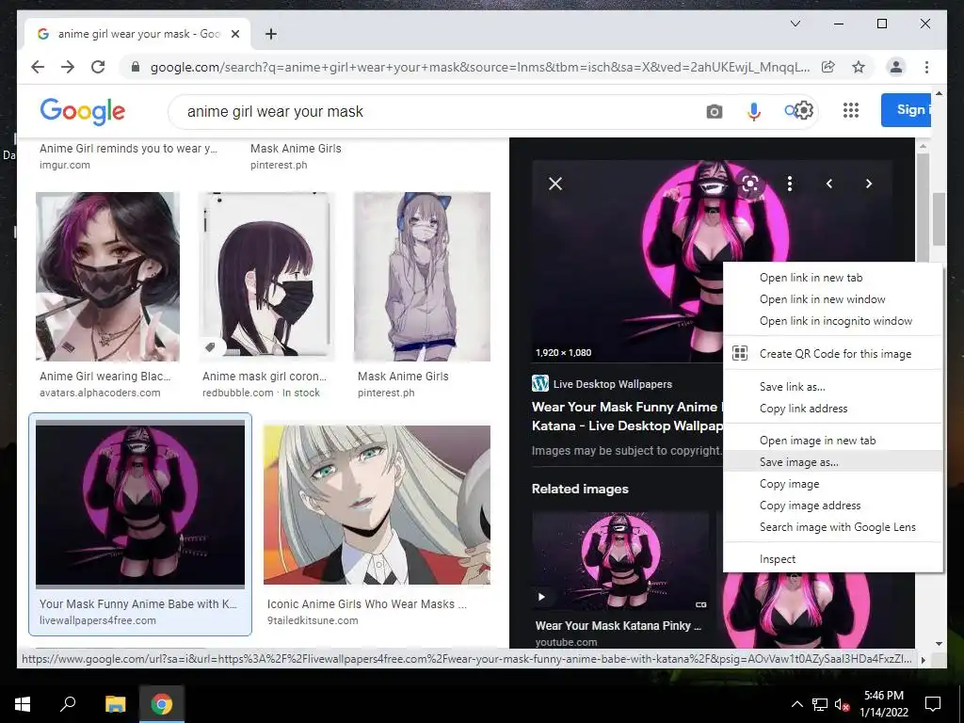964x723 pixels.
Task: Click the 1,920 × 1,080 size label
Action: [563, 353]
